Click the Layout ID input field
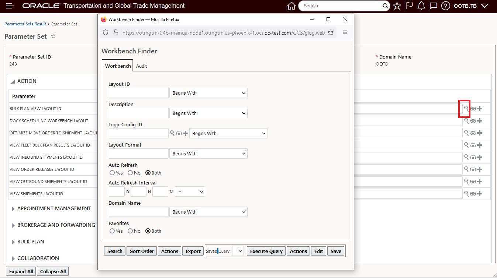The image size is (497, 278). click(x=139, y=93)
